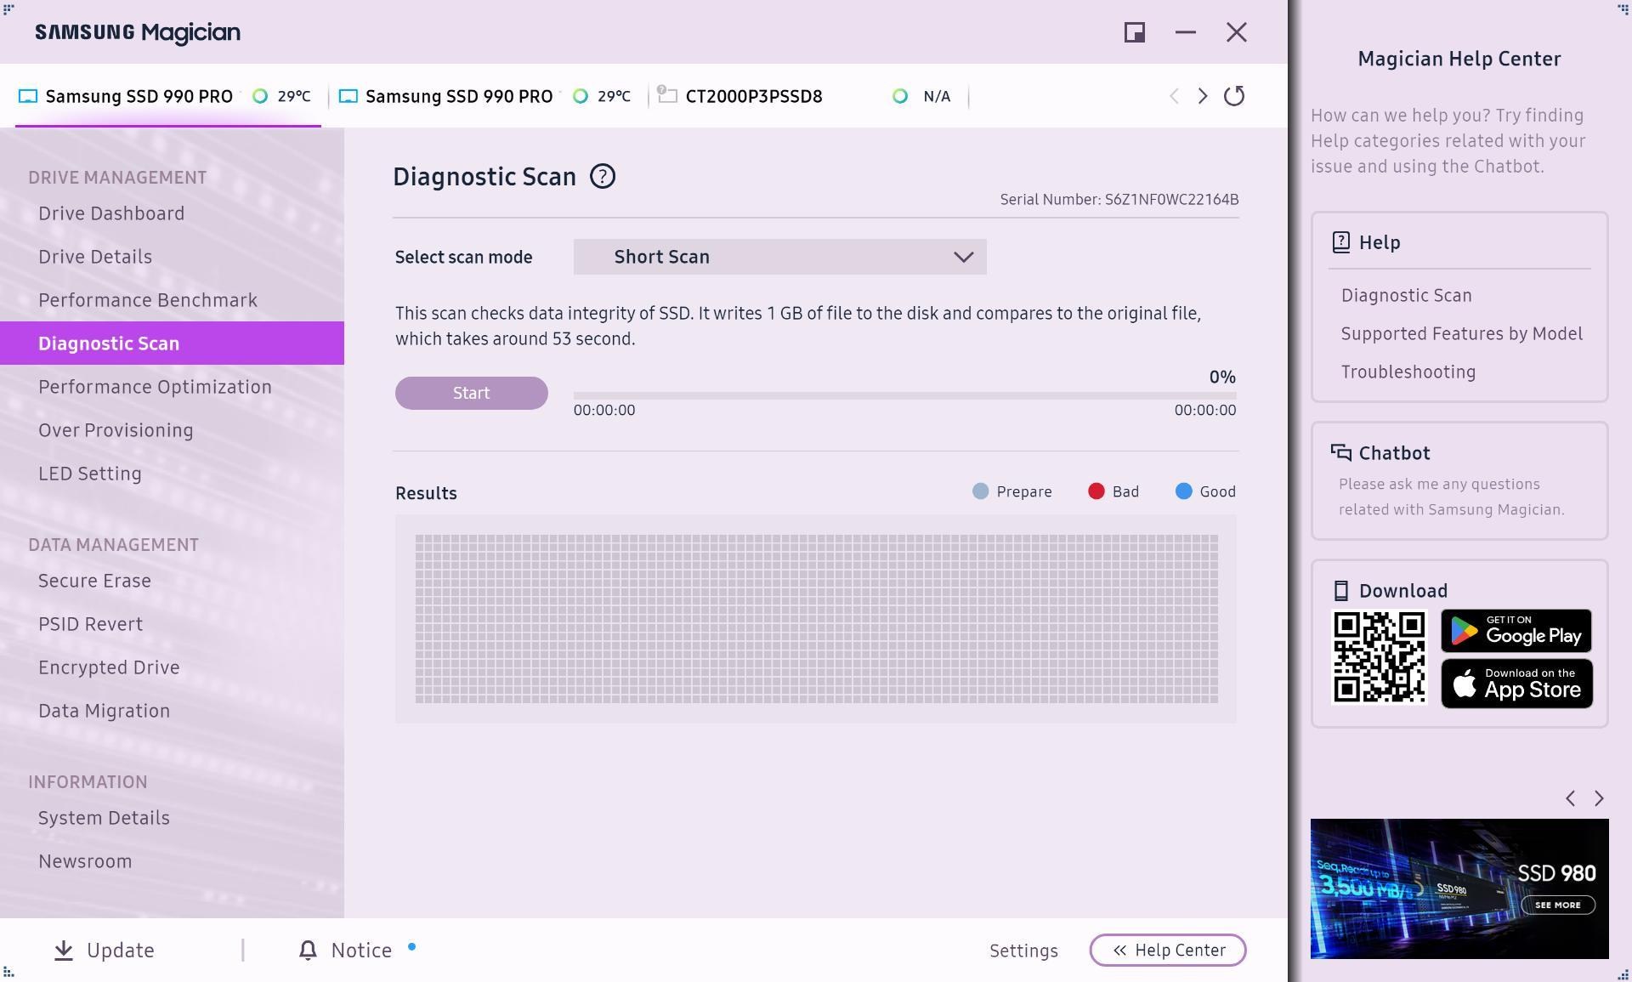Start the diagnostic scan

pos(472,393)
